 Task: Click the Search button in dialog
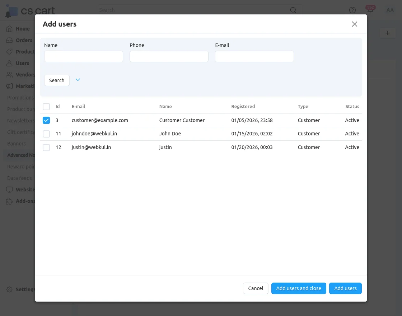[x=57, y=80]
